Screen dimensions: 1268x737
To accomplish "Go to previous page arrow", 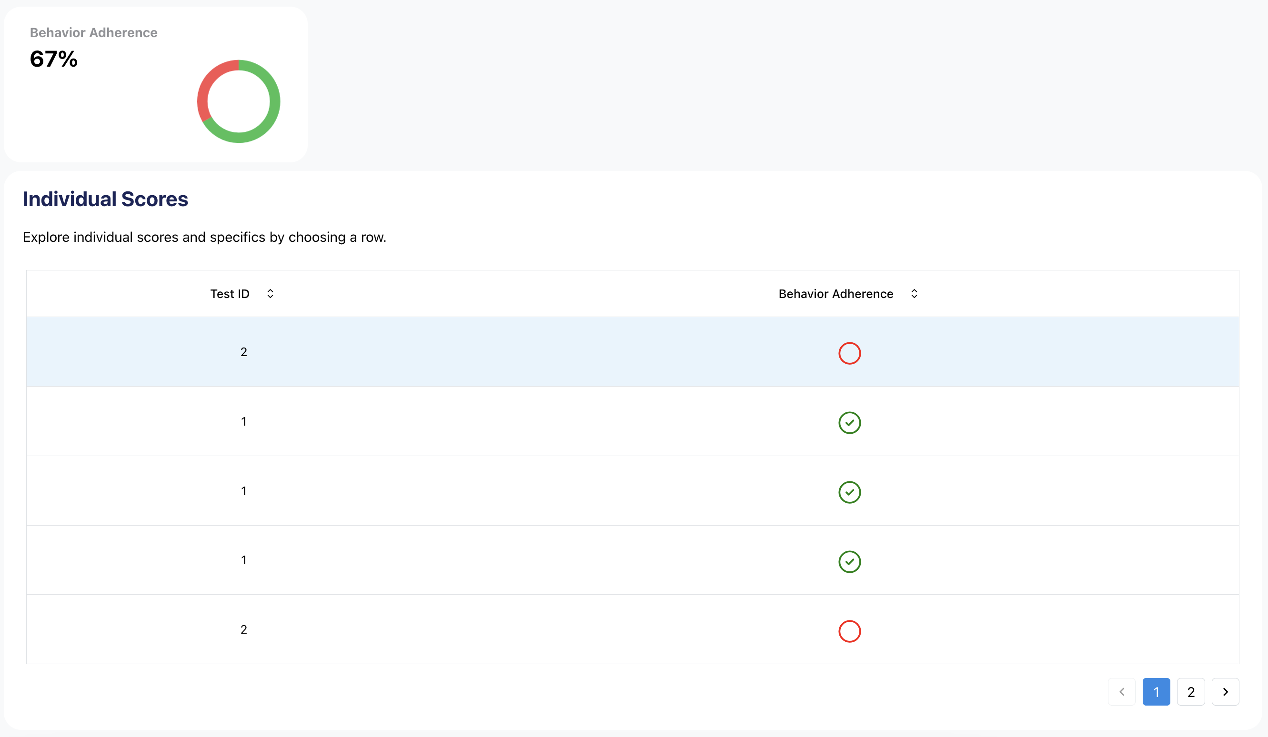I will point(1122,692).
